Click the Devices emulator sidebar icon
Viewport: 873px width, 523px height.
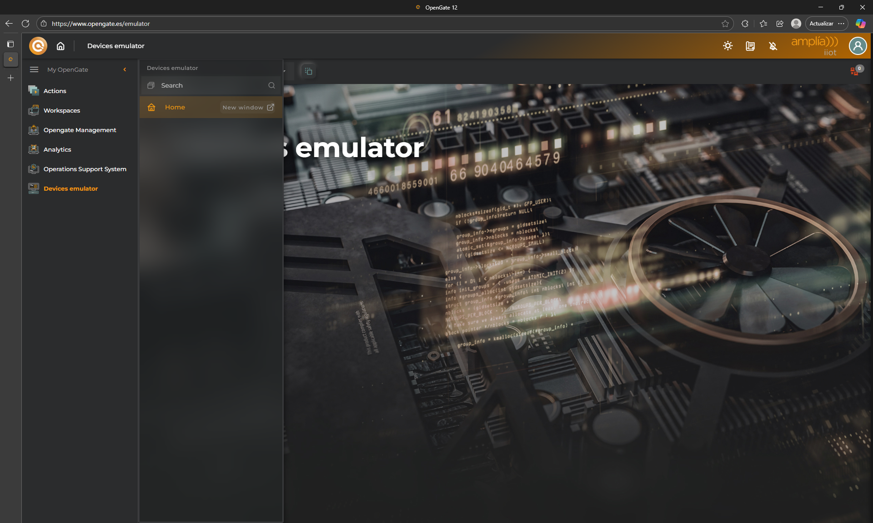tap(34, 188)
